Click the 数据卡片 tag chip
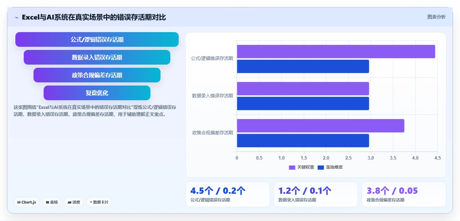The width and height of the screenshot is (460, 221). [x=99, y=202]
